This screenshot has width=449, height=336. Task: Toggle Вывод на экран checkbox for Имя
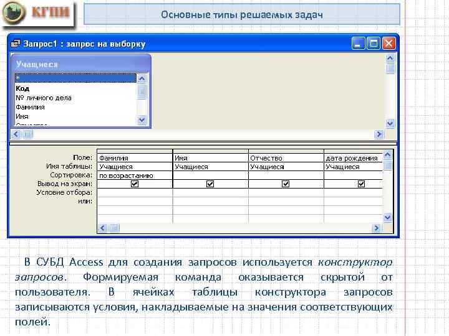coord(210,184)
